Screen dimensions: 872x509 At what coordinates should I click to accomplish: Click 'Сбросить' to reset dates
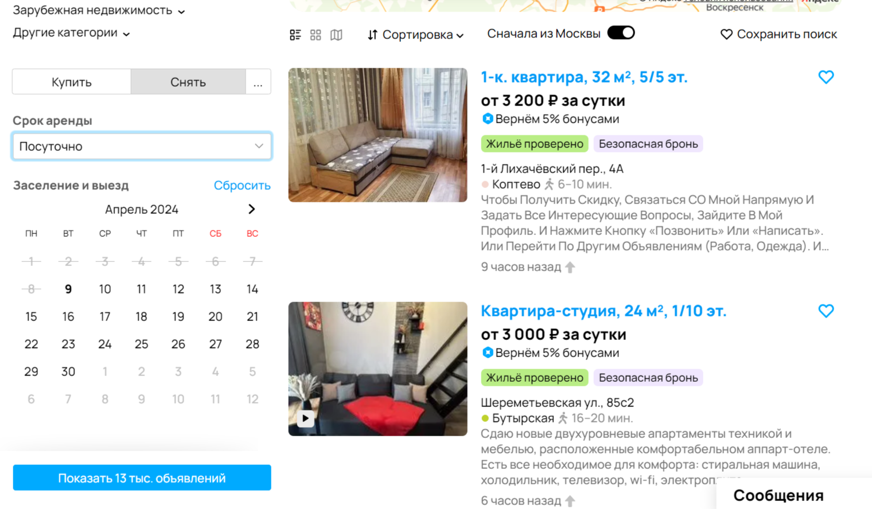click(242, 185)
